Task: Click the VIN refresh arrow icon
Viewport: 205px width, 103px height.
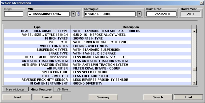Action: click(x=78, y=14)
